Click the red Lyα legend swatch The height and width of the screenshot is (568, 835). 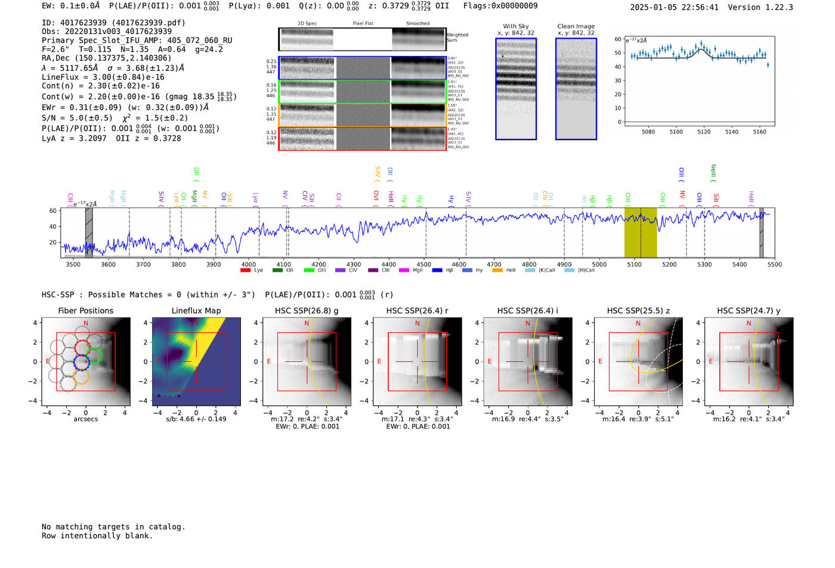point(245,271)
